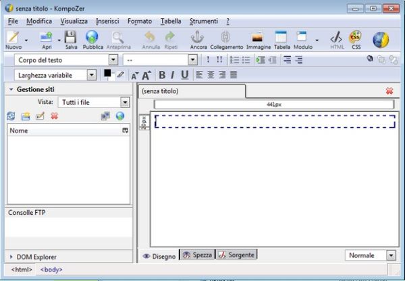Toggle bold text formatting
This screenshot has width=405, height=281.
(162, 74)
